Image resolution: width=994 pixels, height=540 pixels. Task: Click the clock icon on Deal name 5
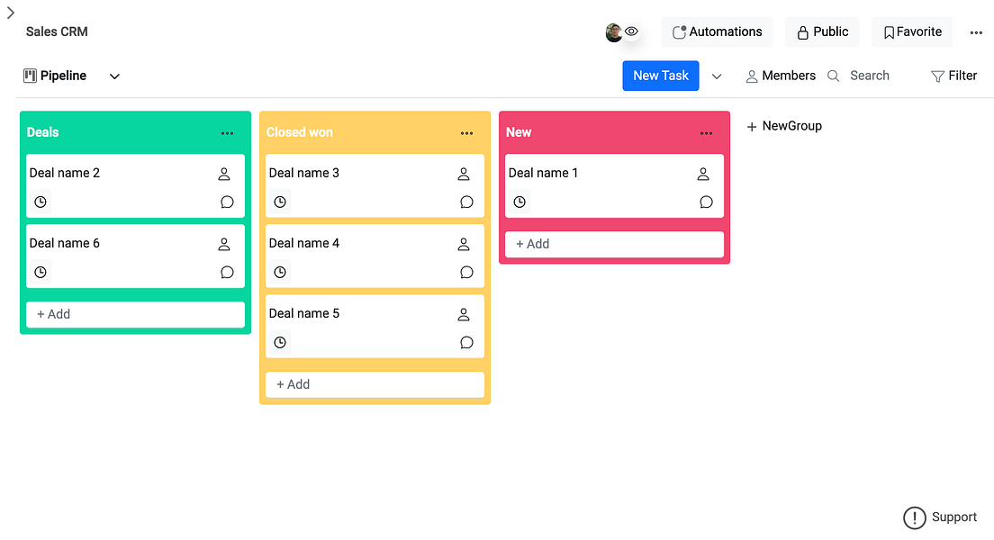(x=280, y=343)
